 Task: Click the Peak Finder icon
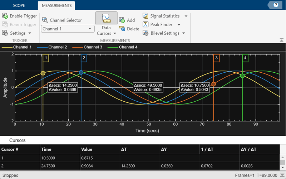point(146,24)
